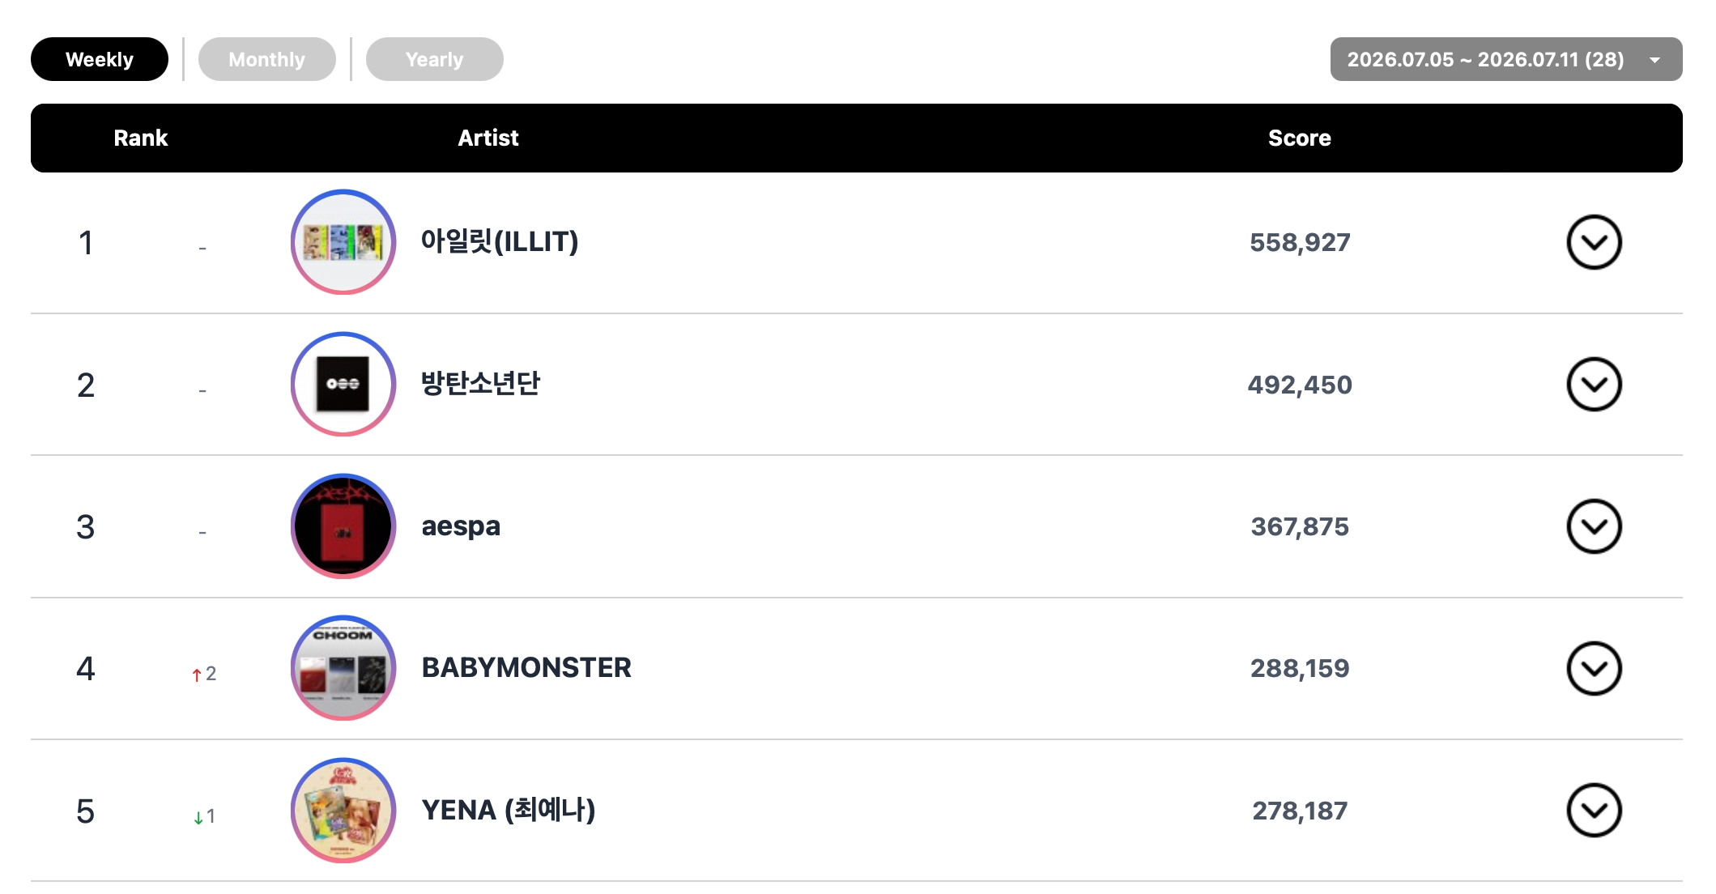
Task: Open YENA album cover thumbnail
Action: (x=343, y=811)
